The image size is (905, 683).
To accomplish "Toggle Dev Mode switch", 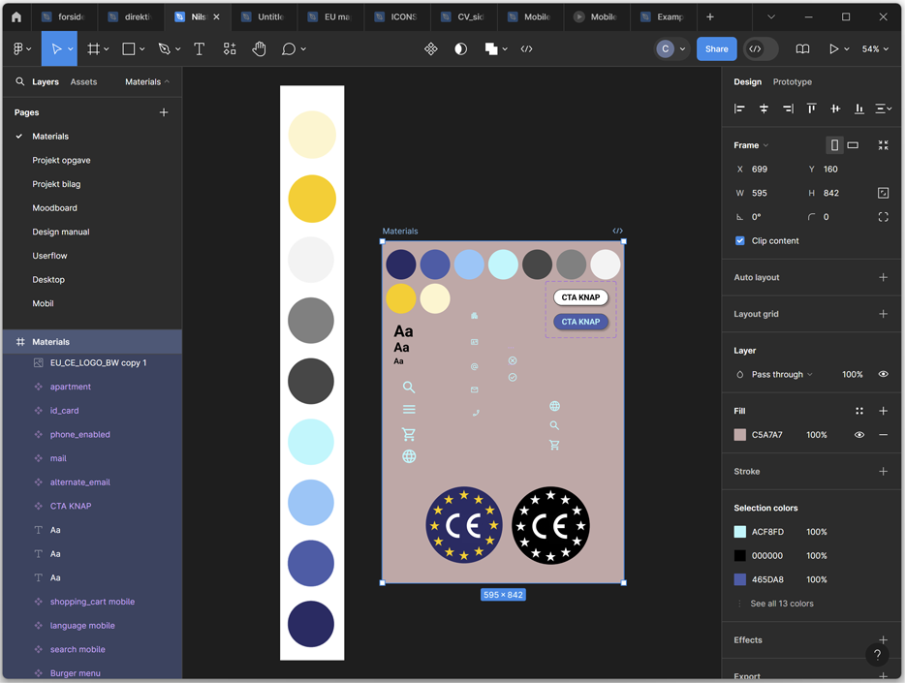I will (761, 49).
